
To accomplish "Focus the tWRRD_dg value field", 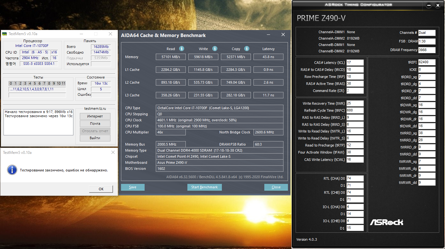I will [427, 140].
